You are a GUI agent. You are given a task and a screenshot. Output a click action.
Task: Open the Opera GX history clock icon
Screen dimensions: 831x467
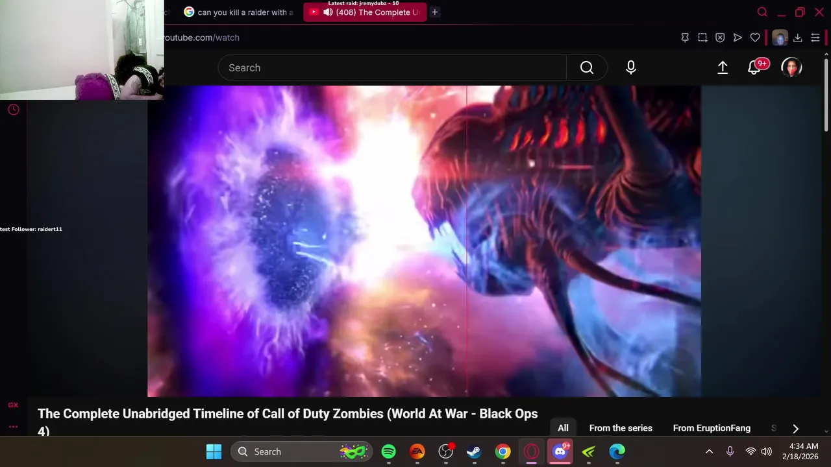pos(13,110)
